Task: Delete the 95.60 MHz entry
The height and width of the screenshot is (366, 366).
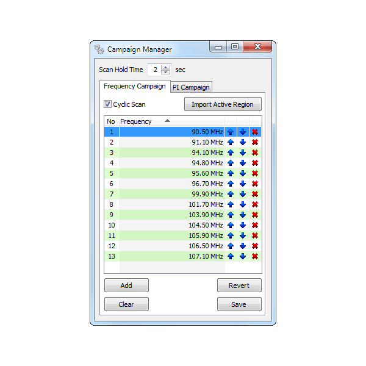Action: click(255, 173)
